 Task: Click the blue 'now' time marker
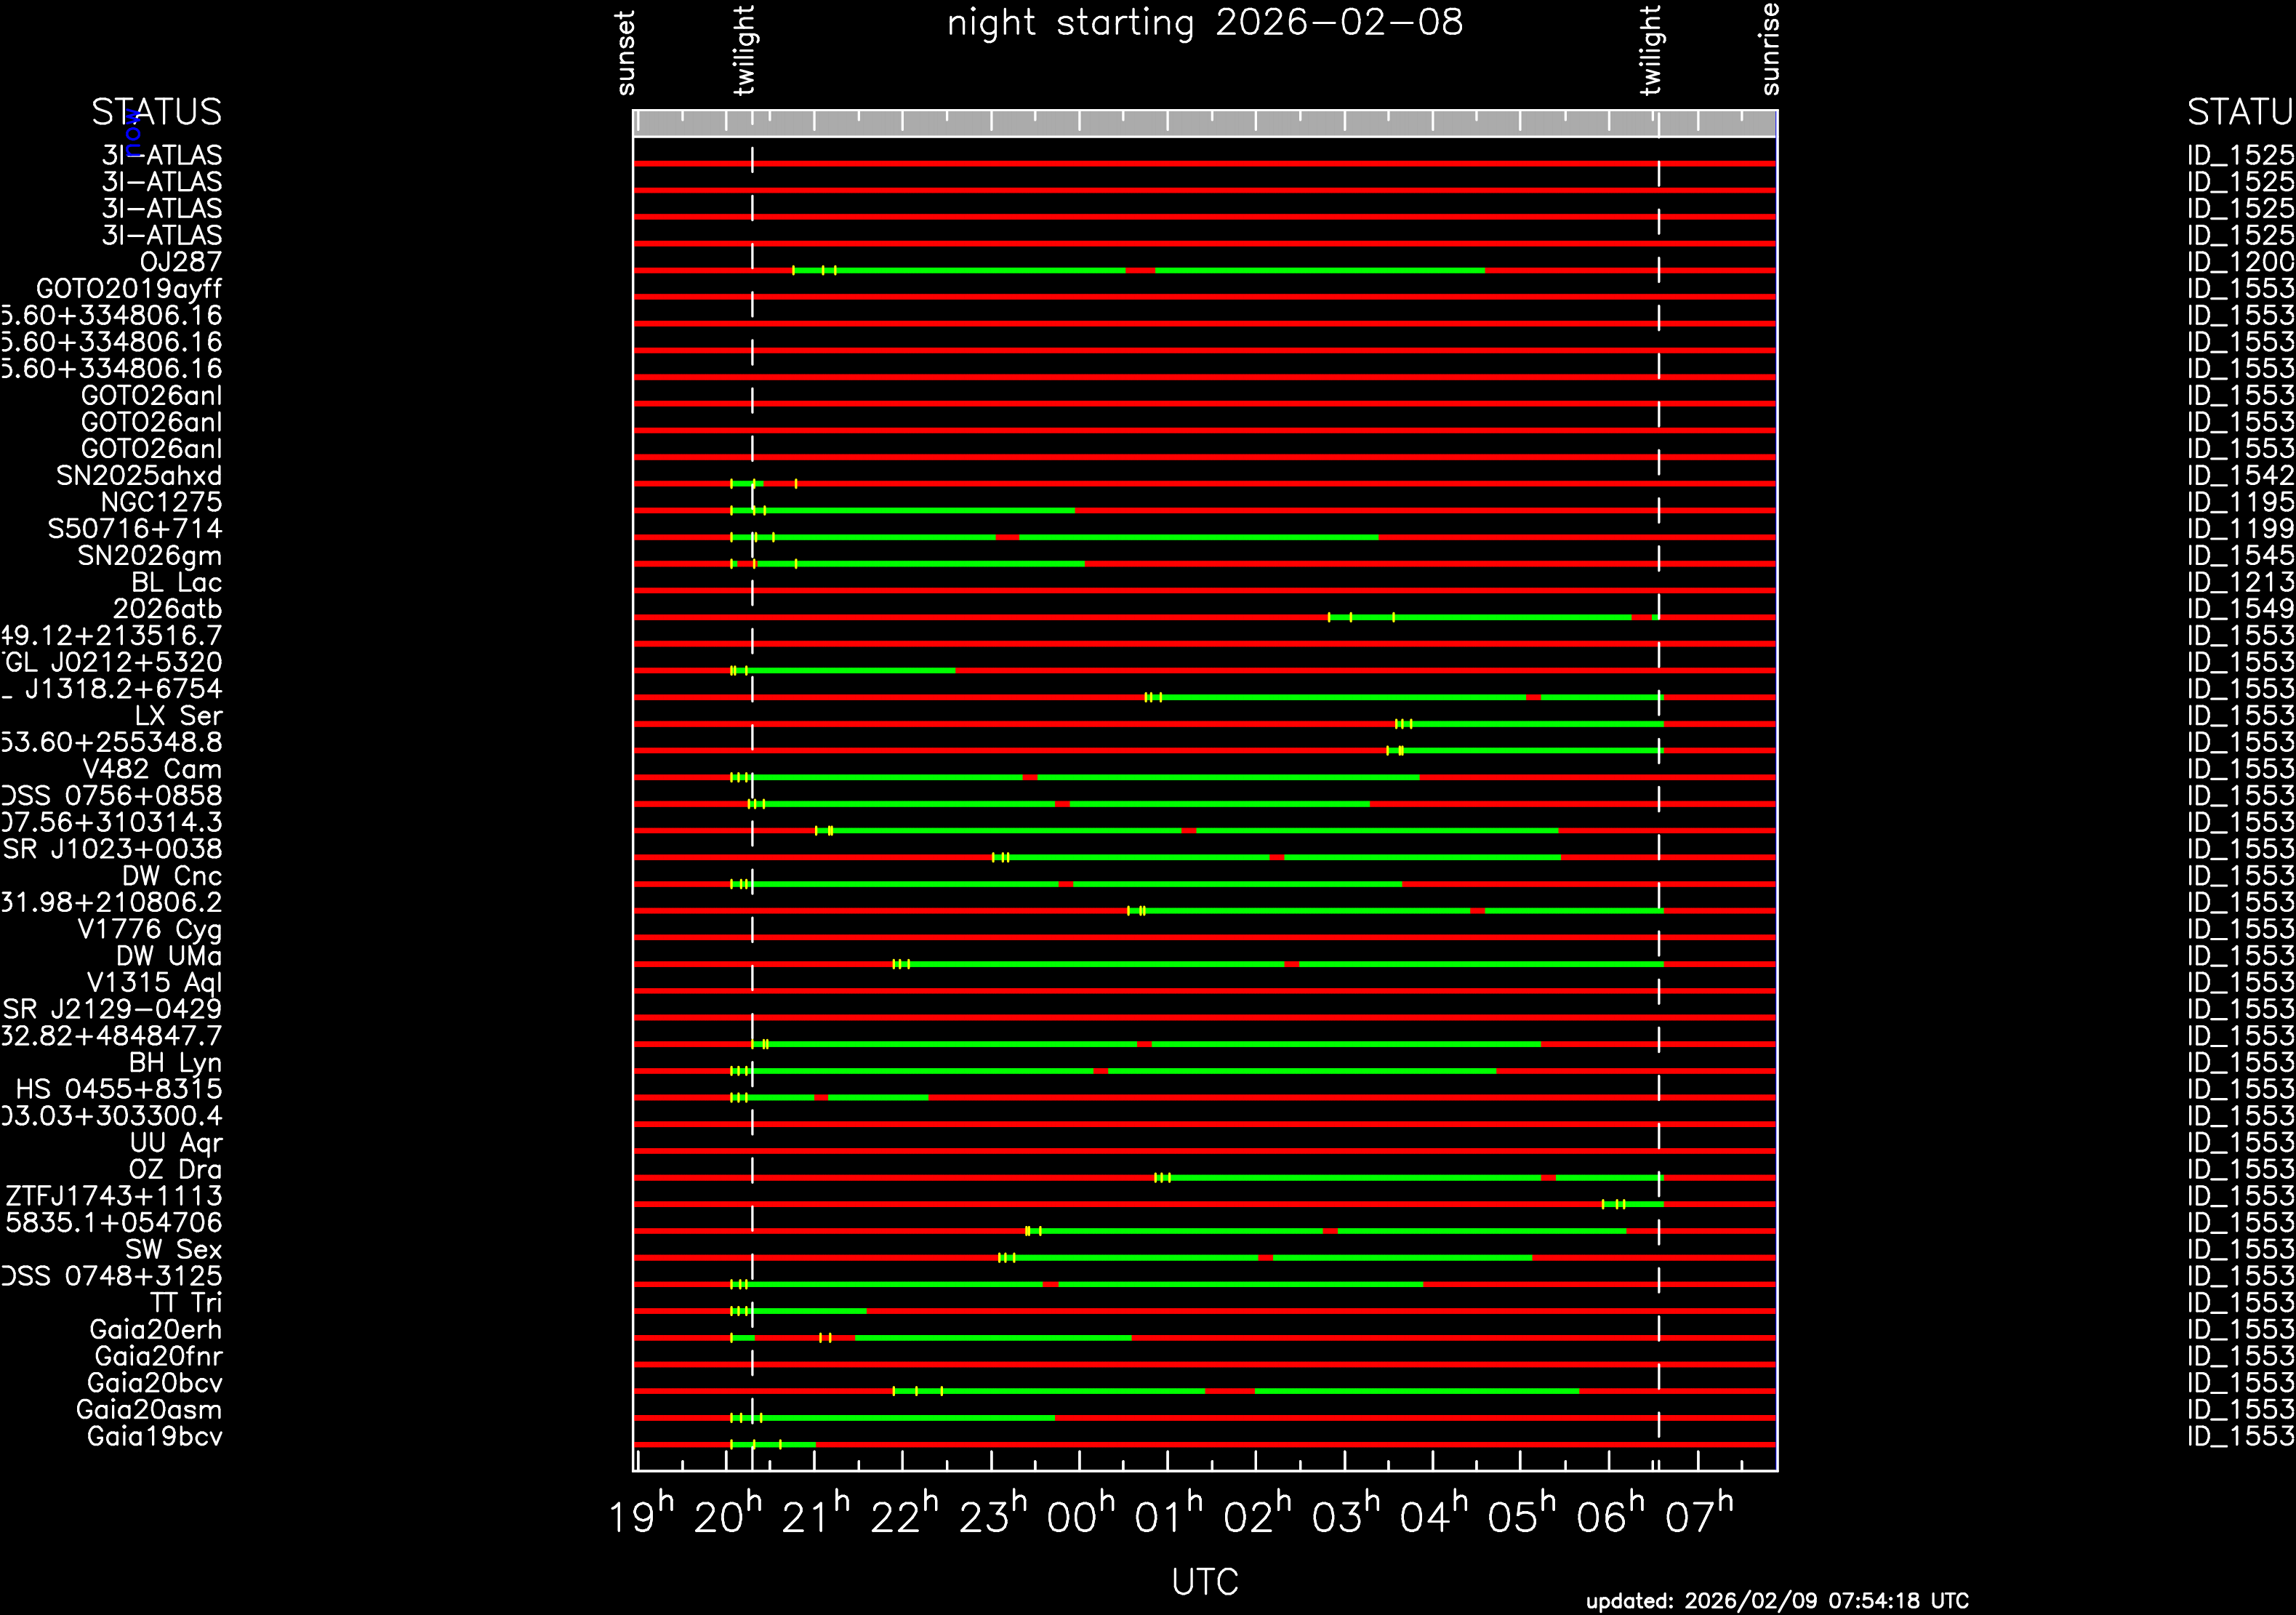pos(133,133)
